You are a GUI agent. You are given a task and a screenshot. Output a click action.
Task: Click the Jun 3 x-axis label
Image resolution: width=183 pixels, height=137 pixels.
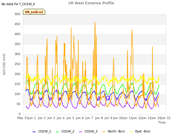pos(51,118)
